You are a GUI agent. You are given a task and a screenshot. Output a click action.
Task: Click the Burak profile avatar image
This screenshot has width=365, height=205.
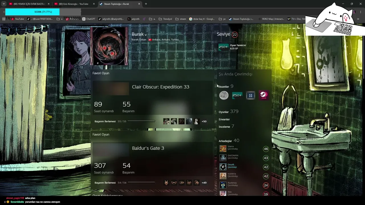coord(109,46)
